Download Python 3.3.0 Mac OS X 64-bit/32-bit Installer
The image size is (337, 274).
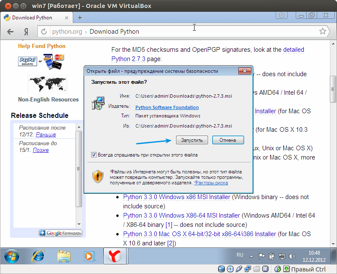click(x=200, y=234)
